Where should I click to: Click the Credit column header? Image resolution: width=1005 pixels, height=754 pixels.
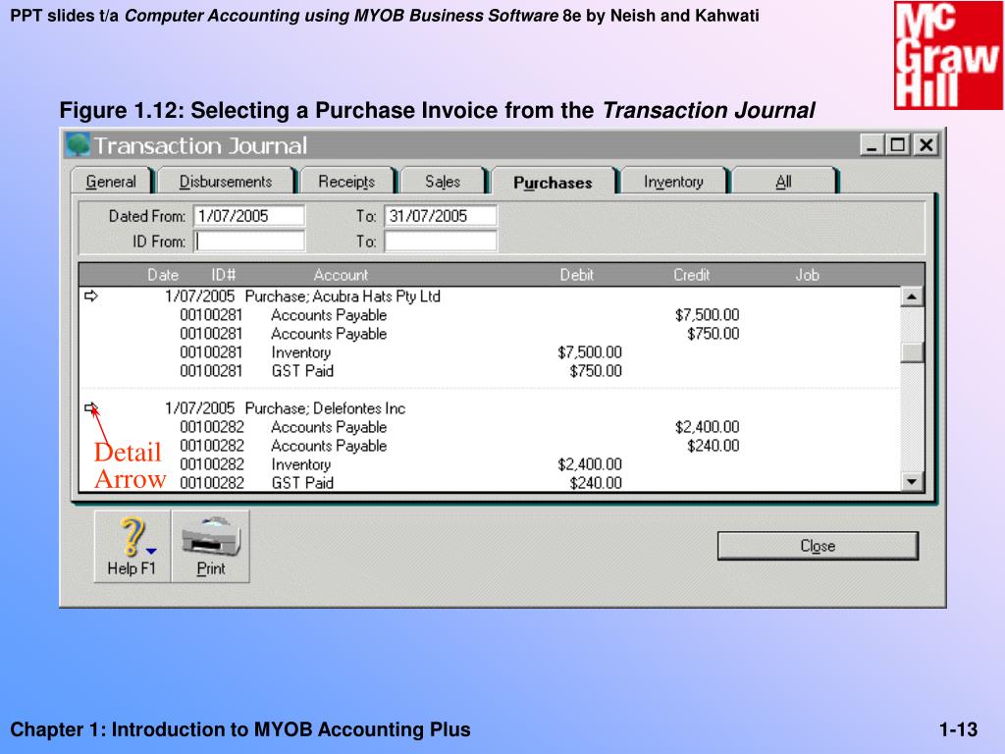pyautogui.click(x=691, y=275)
